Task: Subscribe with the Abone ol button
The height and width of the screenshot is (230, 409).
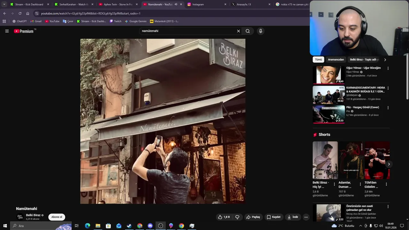Action: coord(57,217)
